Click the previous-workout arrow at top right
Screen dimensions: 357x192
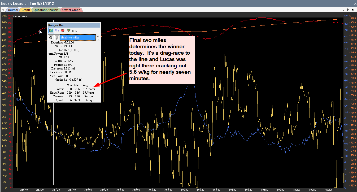(343, 10)
